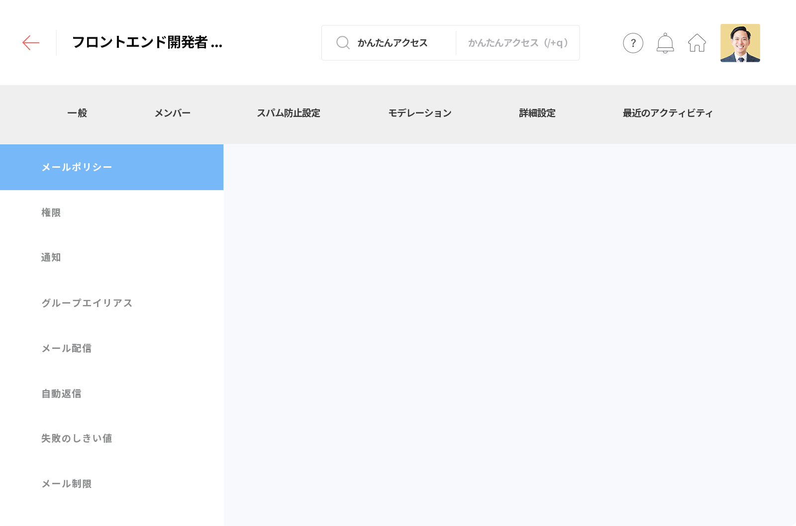Open help via question mark icon

click(x=633, y=43)
